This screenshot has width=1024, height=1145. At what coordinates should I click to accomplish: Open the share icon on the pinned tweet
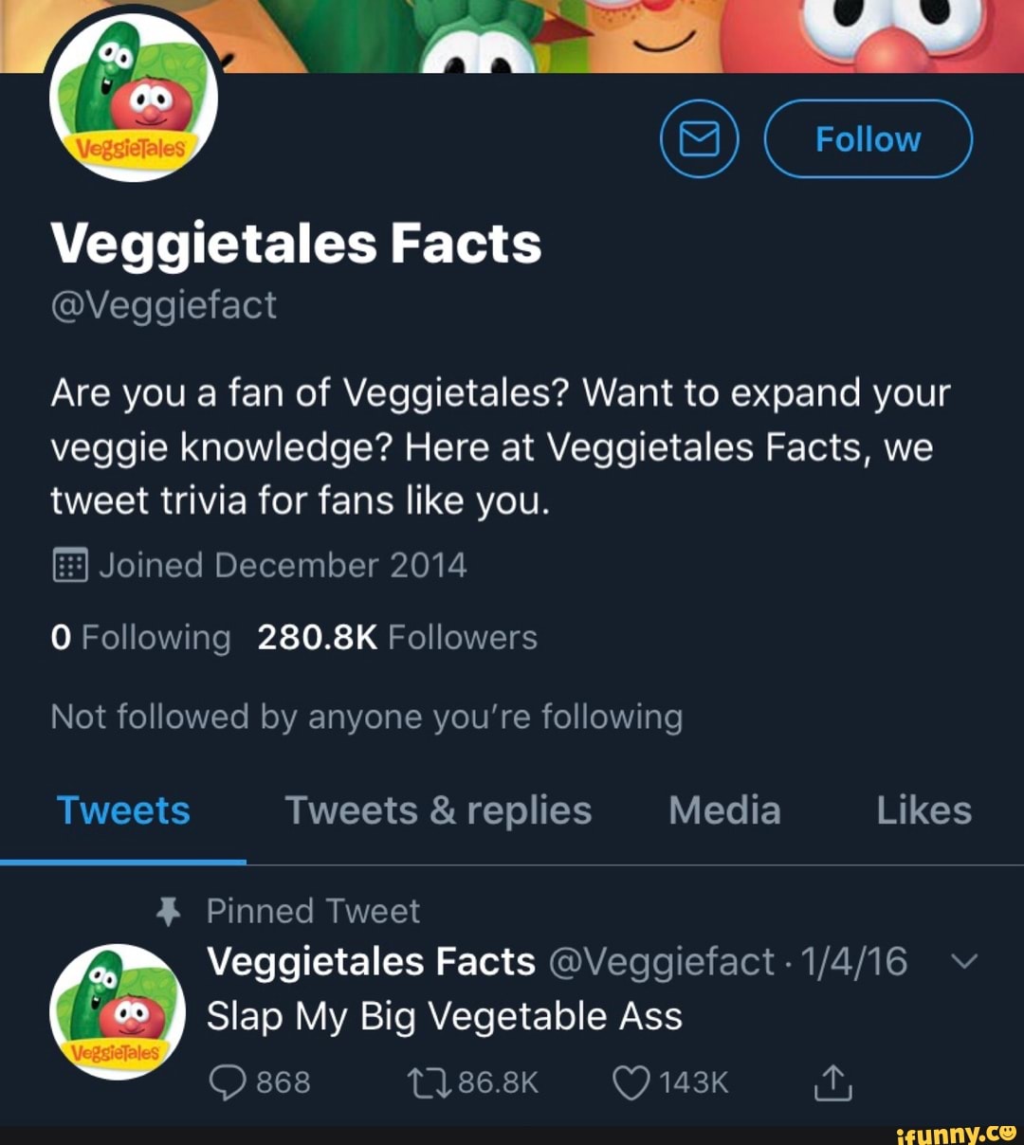click(832, 1081)
